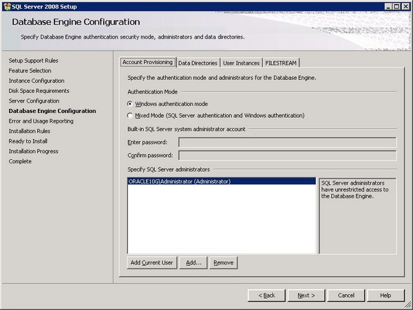Click the window resize grip corner
413x310 pixels.
coord(407,305)
